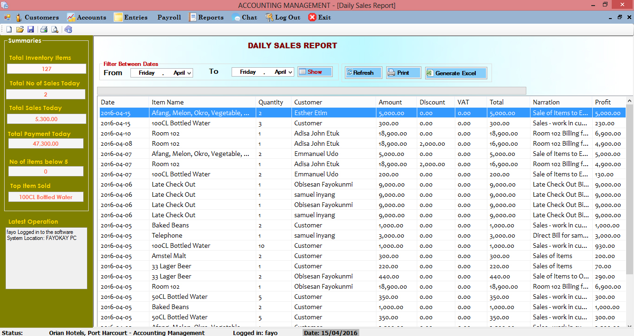The image size is (634, 336).
Task: Click the Generate Excel button
Action: point(456,73)
